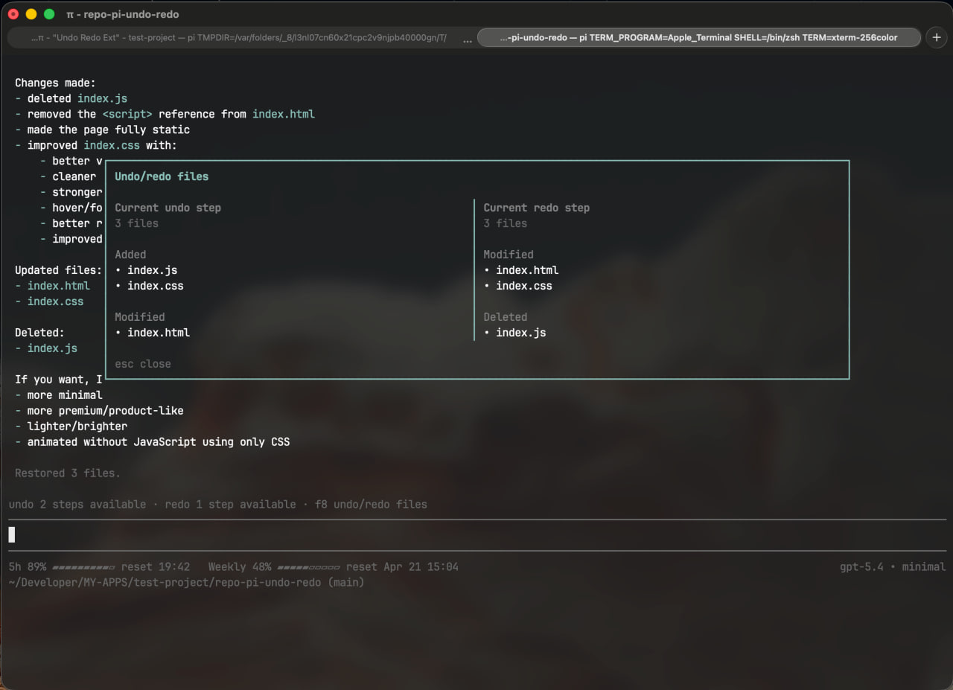Click the "Modified" label in the redo column
This screenshot has width=953, height=690.
(509, 255)
